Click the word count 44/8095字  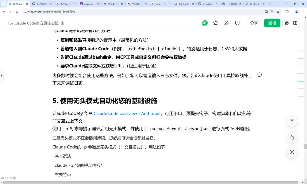pyautogui.click(x=8, y=178)
